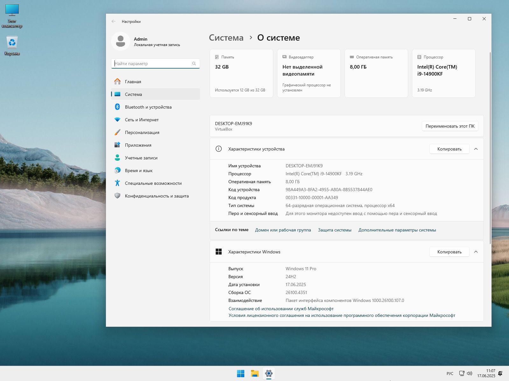Screen dimensions: 509x381
Task: Click the Bluetooth icon in sidebar
Action: [117, 107]
